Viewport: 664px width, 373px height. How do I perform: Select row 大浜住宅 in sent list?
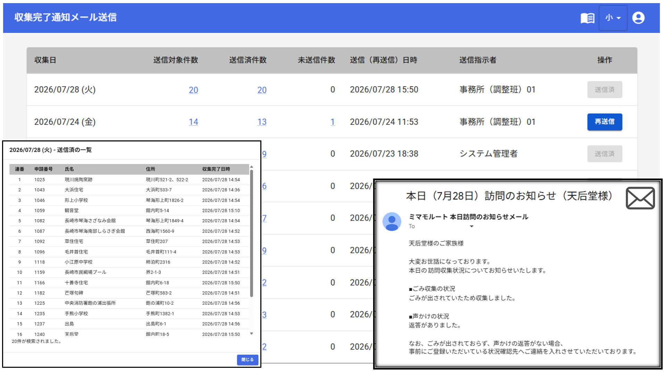(129, 190)
